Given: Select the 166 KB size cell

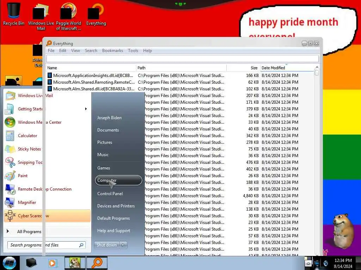Looking at the screenshot, I should (x=252, y=75).
